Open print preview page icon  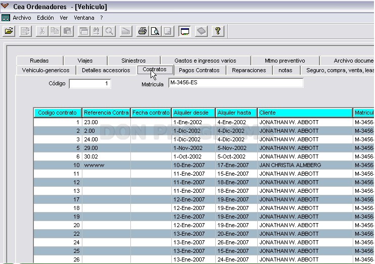(x=155, y=31)
